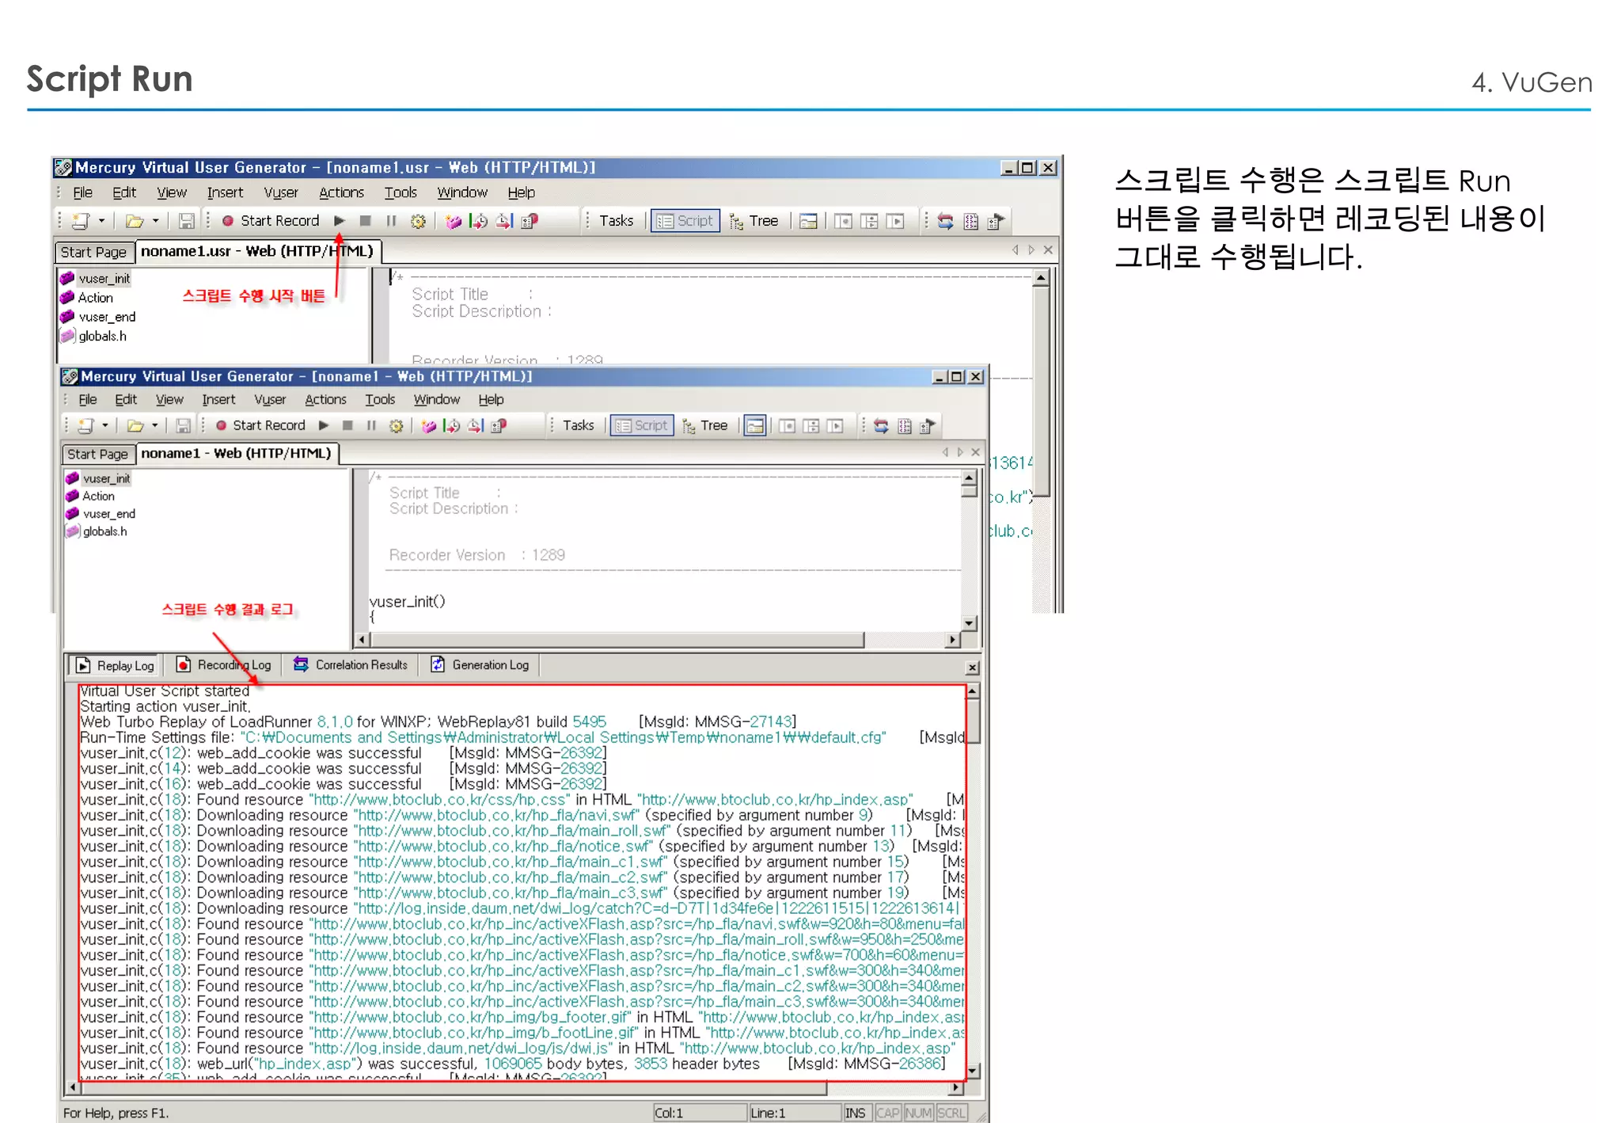
Task: Run the script in the front noname1 window
Action: (324, 425)
